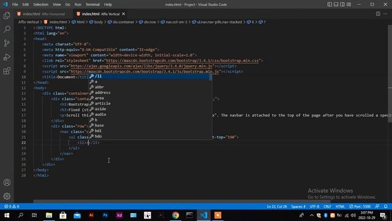Open the Explorer view in activity bar
This screenshot has width=392, height=221.
7,15
